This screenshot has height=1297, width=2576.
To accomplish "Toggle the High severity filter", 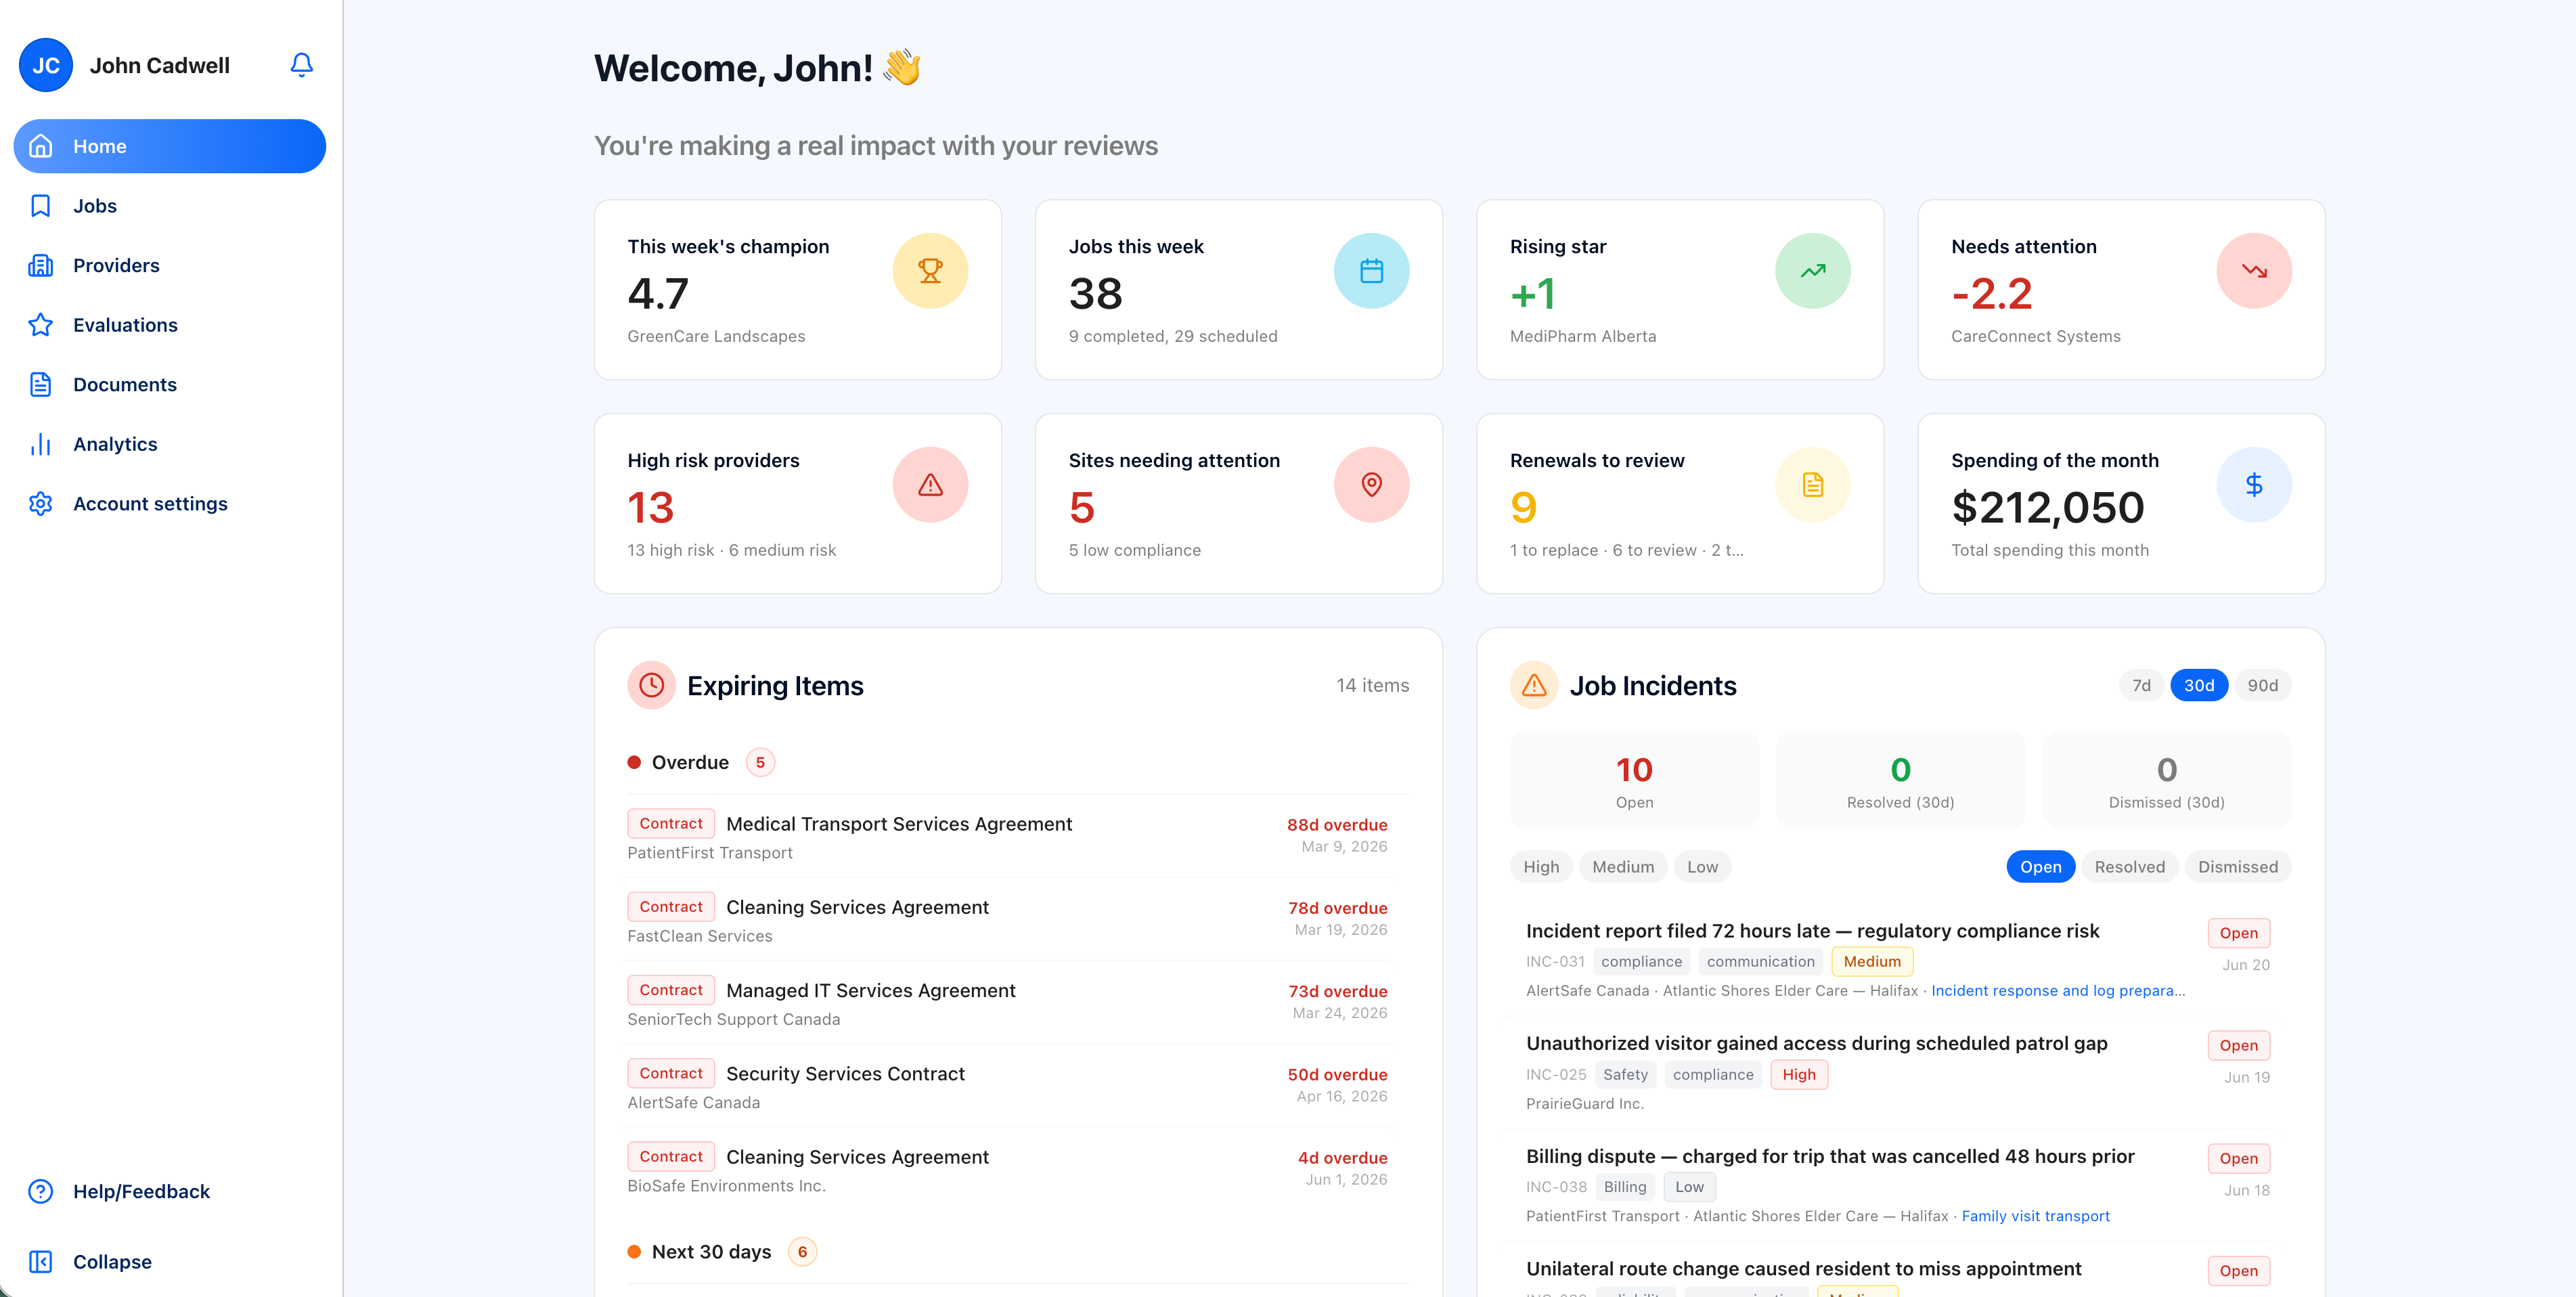I will point(1541,867).
